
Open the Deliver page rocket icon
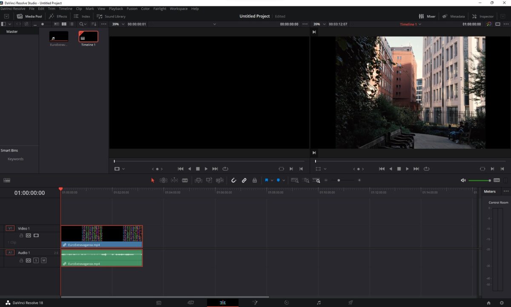point(350,303)
